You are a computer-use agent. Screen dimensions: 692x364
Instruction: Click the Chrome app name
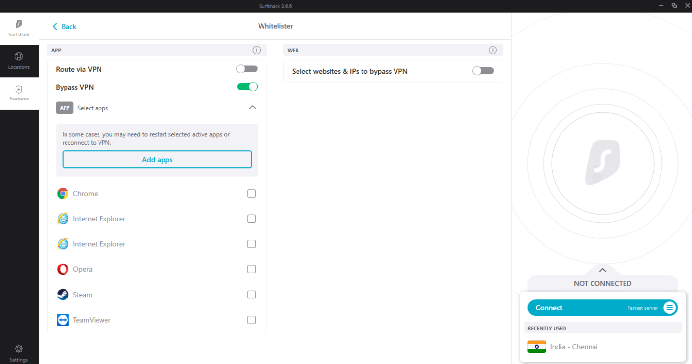coord(85,194)
